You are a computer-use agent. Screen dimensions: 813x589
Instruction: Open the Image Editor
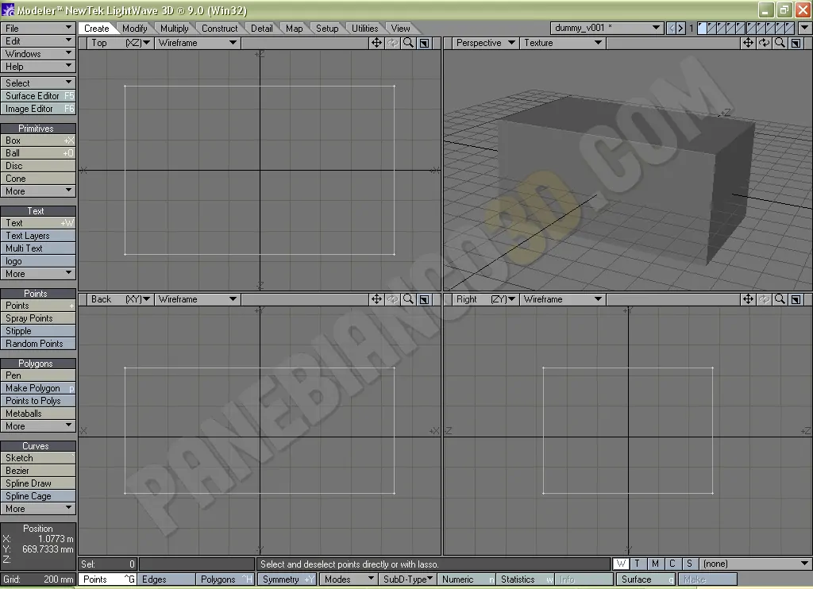[38, 109]
